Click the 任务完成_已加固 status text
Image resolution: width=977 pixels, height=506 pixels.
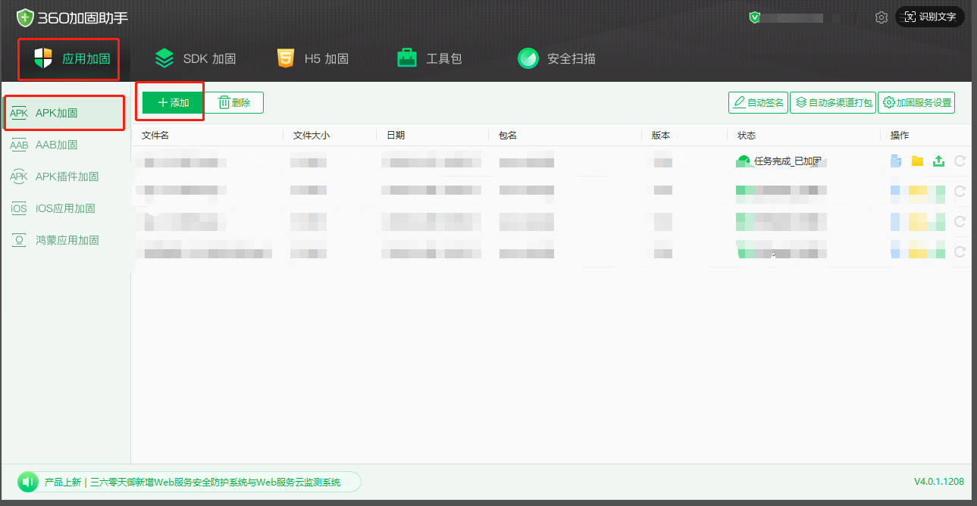click(788, 161)
